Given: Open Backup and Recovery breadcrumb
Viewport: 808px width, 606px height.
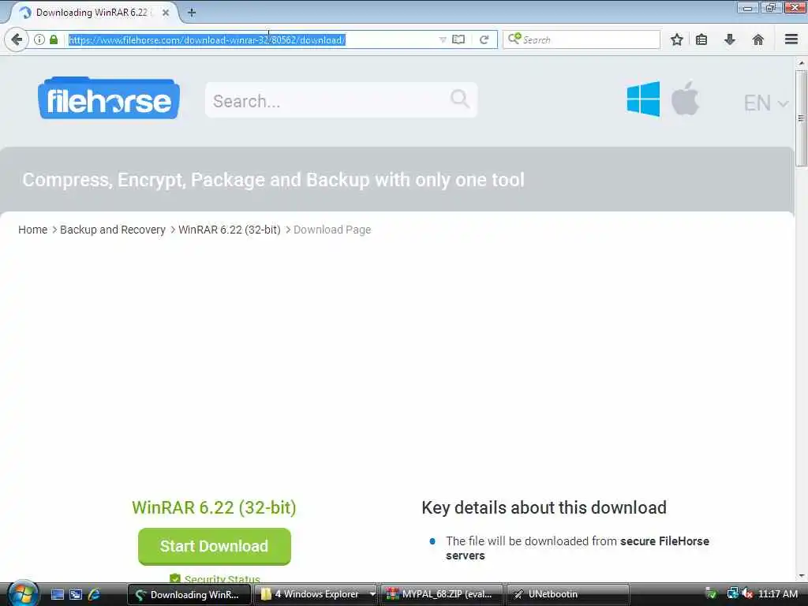Looking at the screenshot, I should tap(112, 230).
